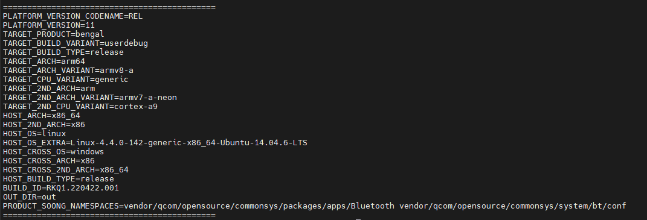The height and width of the screenshot is (220, 647).
Task: Click the PRODUCT_SOONG_NAMESPACES Bluetooth path text
Action: point(259,206)
